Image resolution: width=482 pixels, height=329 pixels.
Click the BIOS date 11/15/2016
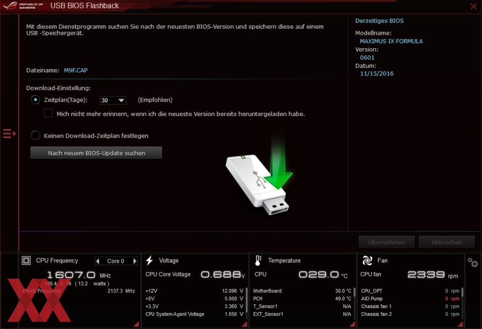(377, 73)
